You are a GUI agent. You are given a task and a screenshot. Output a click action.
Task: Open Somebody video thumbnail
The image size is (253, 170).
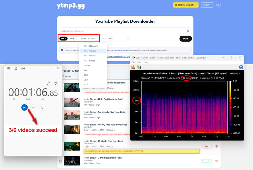72,115
